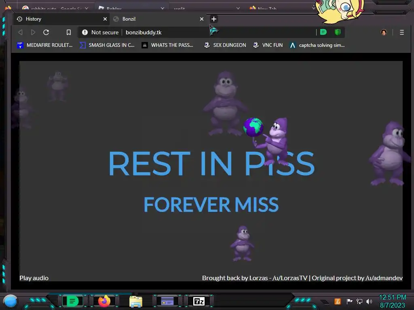The width and height of the screenshot is (414, 310).
Task: Switch to the Bonzi! tab
Action: coord(158,19)
